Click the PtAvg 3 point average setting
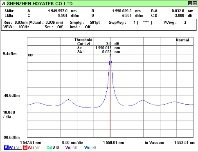Image resolution: width=198 pixels, height=152 pixels. click(x=175, y=22)
